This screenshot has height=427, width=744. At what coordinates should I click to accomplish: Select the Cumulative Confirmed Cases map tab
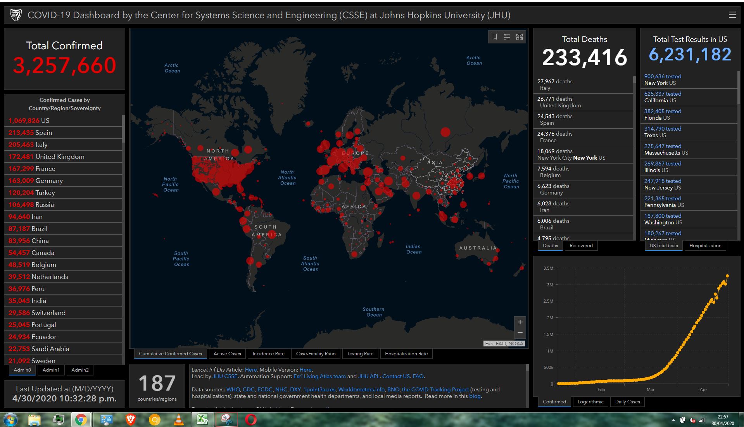point(170,354)
